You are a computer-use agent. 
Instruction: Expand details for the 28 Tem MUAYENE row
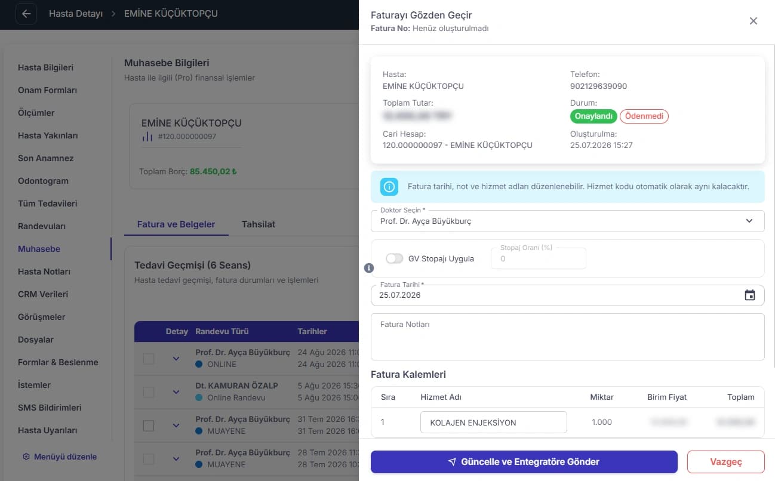click(x=176, y=459)
